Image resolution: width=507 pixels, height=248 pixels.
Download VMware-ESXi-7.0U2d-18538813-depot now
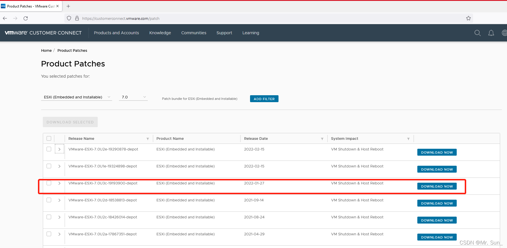click(x=437, y=203)
